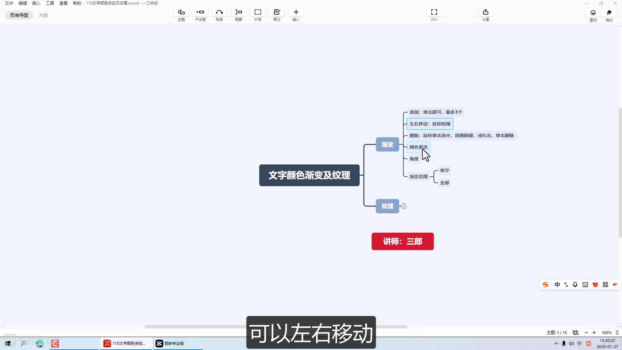Switch to the 大纲 outline tab
The width and height of the screenshot is (622, 350).
click(x=43, y=15)
